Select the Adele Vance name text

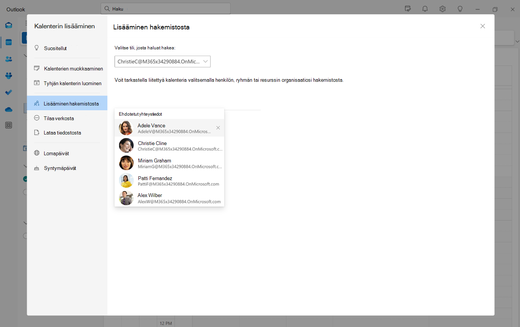point(151,125)
